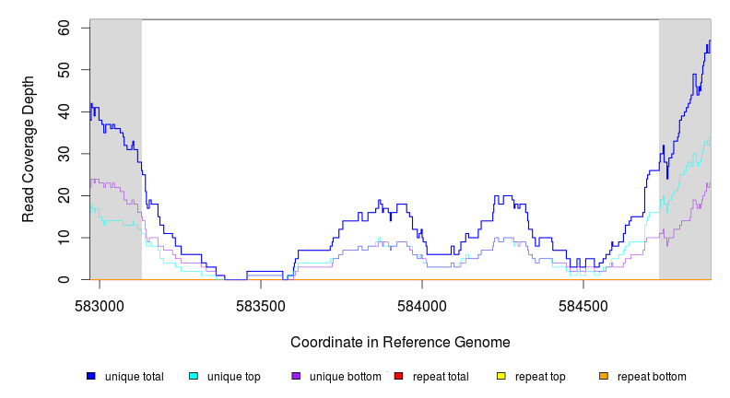Click the "Read Coverage Depth" axis title
Image resolution: width=730 pixels, height=398 pixels.
[x=29, y=148]
